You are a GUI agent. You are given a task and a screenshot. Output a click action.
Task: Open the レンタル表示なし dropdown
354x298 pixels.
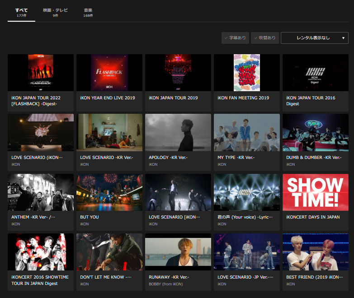314,38
